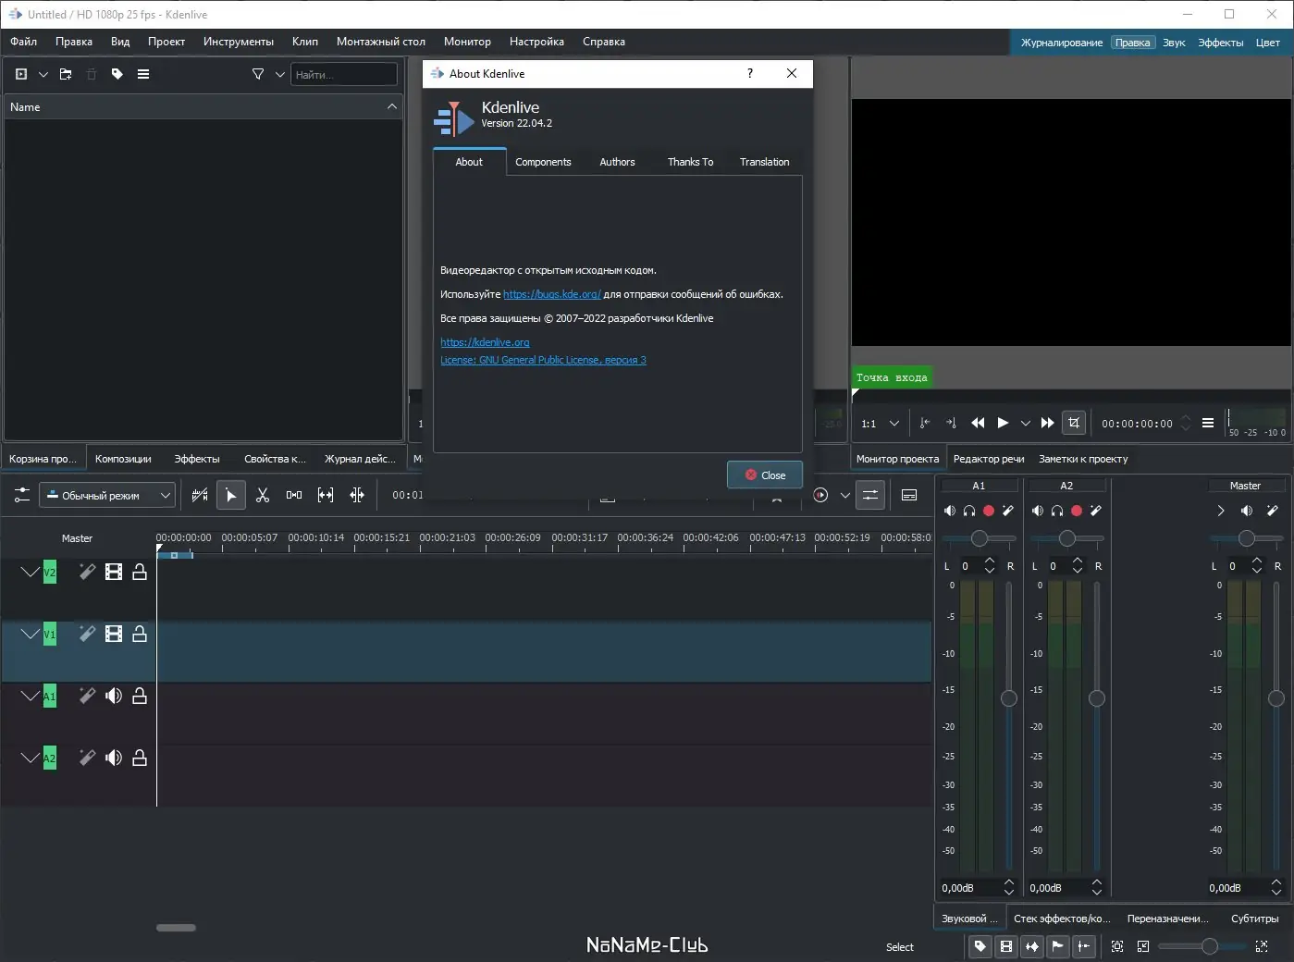Toggle A1 monitor headphones in audio mixer
Image resolution: width=1294 pixels, height=962 pixels.
(x=969, y=511)
